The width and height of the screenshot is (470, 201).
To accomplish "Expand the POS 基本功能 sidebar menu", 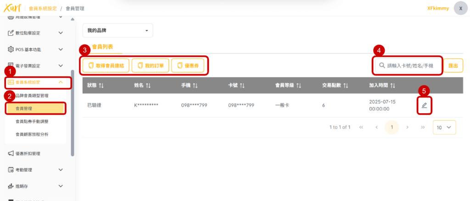I will click(x=61, y=49).
